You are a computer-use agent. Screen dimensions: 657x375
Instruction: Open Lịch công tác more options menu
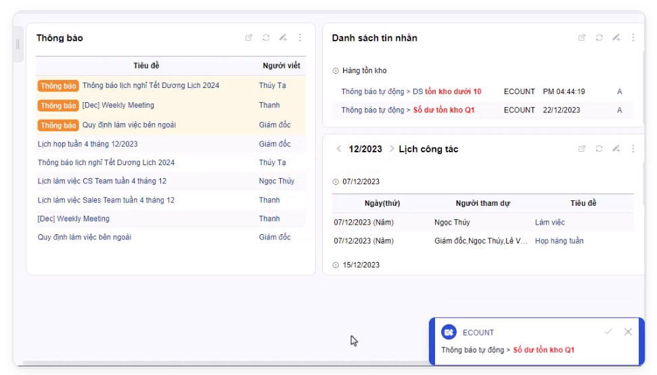tap(633, 149)
